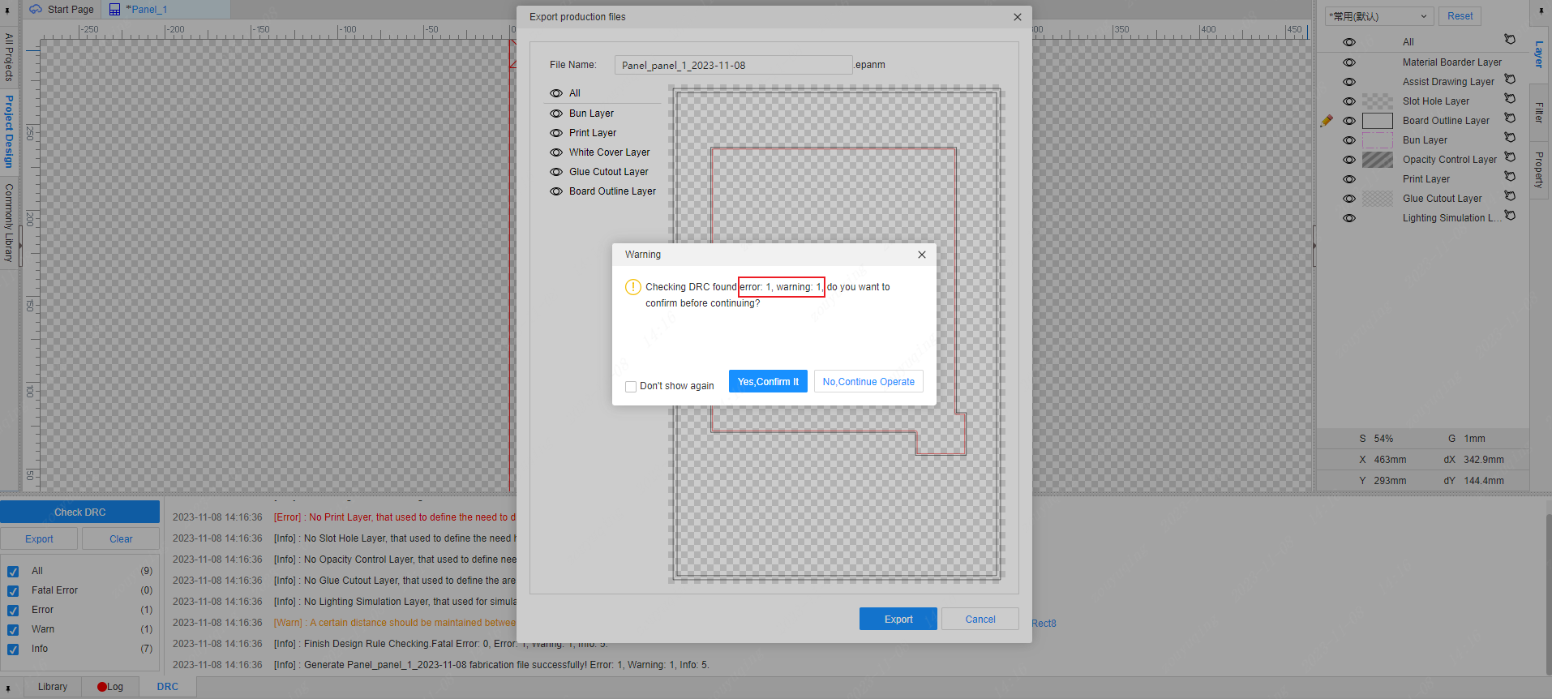Open the Commonly Library side tab
1552x699 pixels.
[9, 222]
